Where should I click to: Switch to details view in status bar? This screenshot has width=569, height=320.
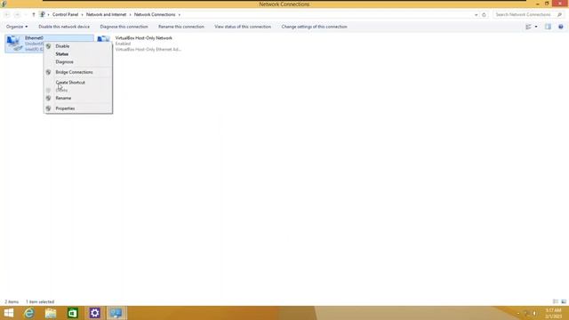pyautogui.click(x=556, y=301)
